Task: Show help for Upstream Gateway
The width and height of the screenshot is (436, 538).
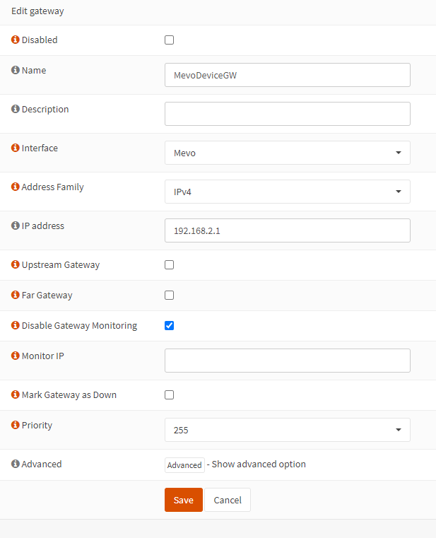Action: pos(16,265)
